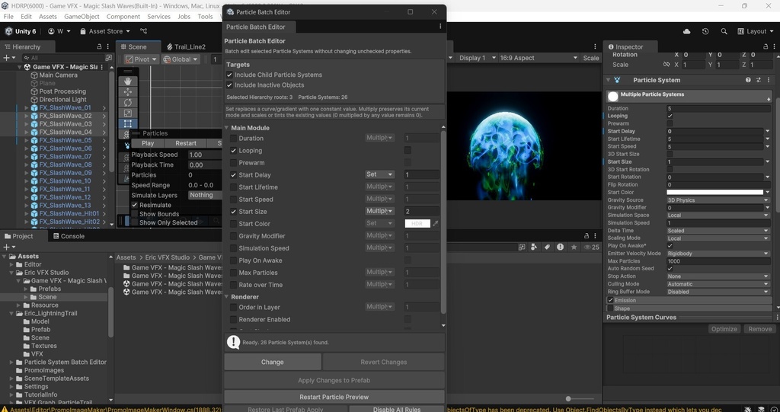Click the debug mode bug icon in status bar
The height and width of the screenshot is (412, 780).
tap(748, 409)
